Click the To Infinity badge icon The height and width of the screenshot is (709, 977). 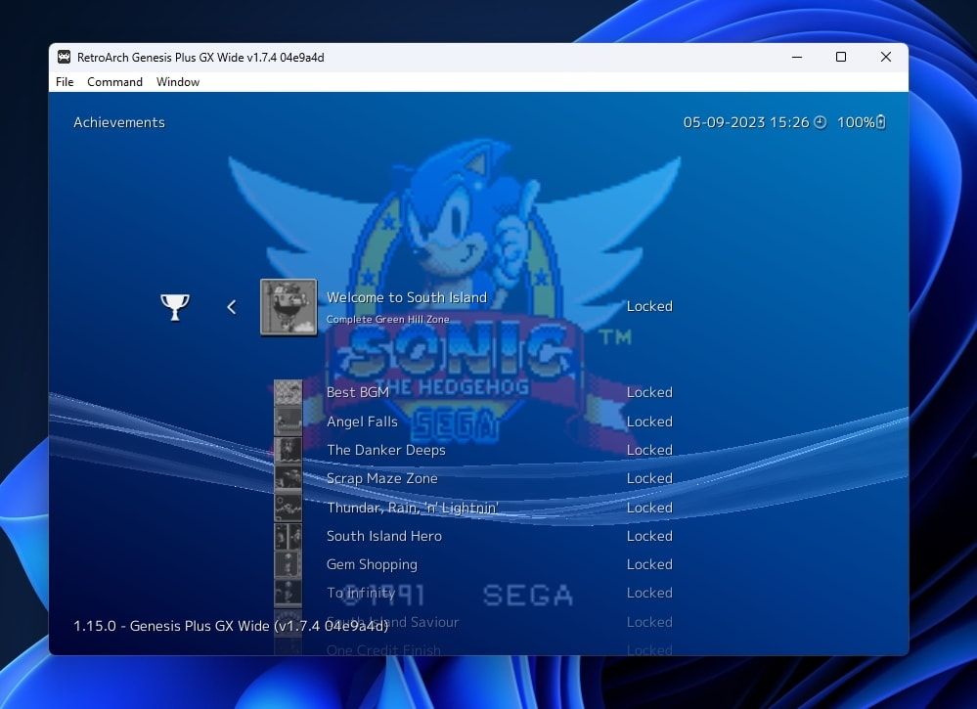pyautogui.click(x=289, y=593)
